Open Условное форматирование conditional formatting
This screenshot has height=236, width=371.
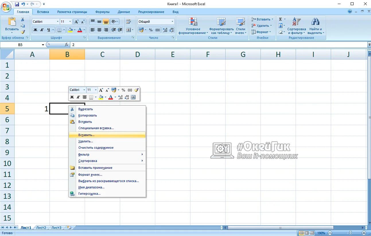(193, 26)
